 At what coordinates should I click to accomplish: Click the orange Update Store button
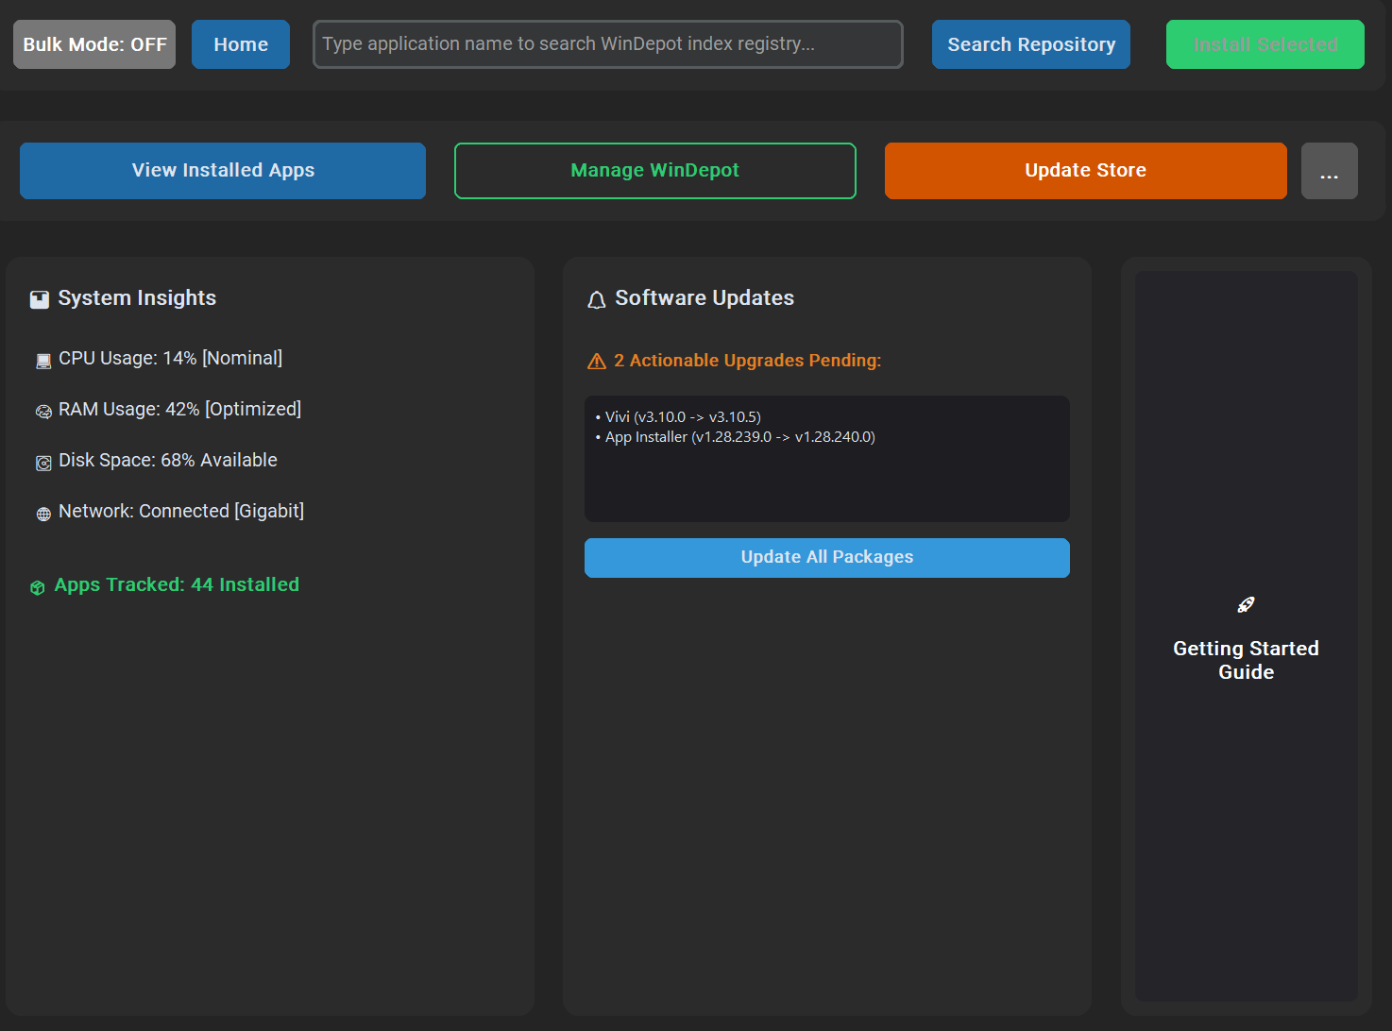pos(1086,171)
